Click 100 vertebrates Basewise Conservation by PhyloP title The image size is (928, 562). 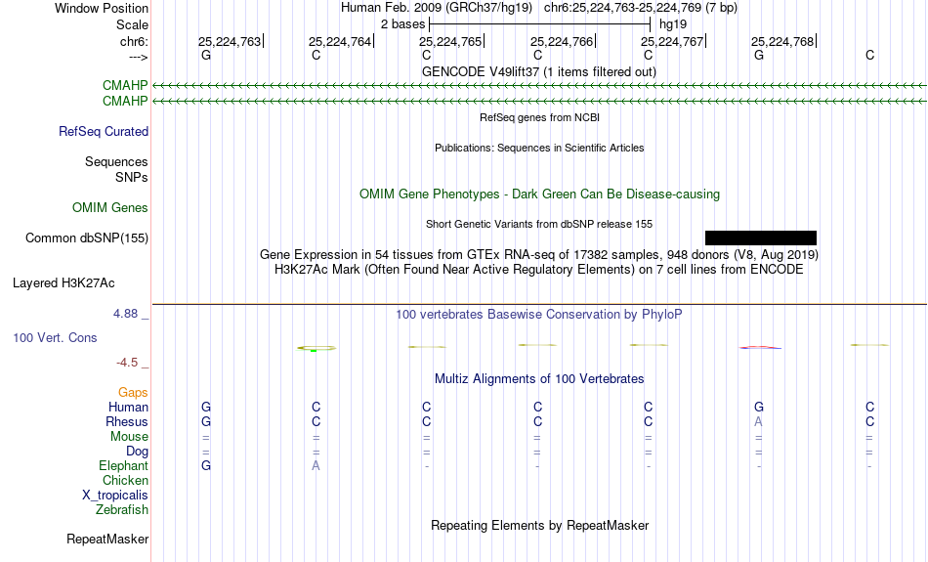click(539, 315)
